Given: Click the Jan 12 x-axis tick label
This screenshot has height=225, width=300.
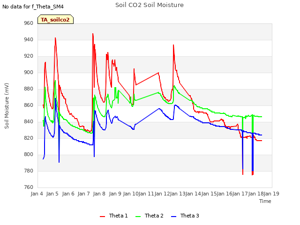Looking at the screenshot, I should [162, 194].
